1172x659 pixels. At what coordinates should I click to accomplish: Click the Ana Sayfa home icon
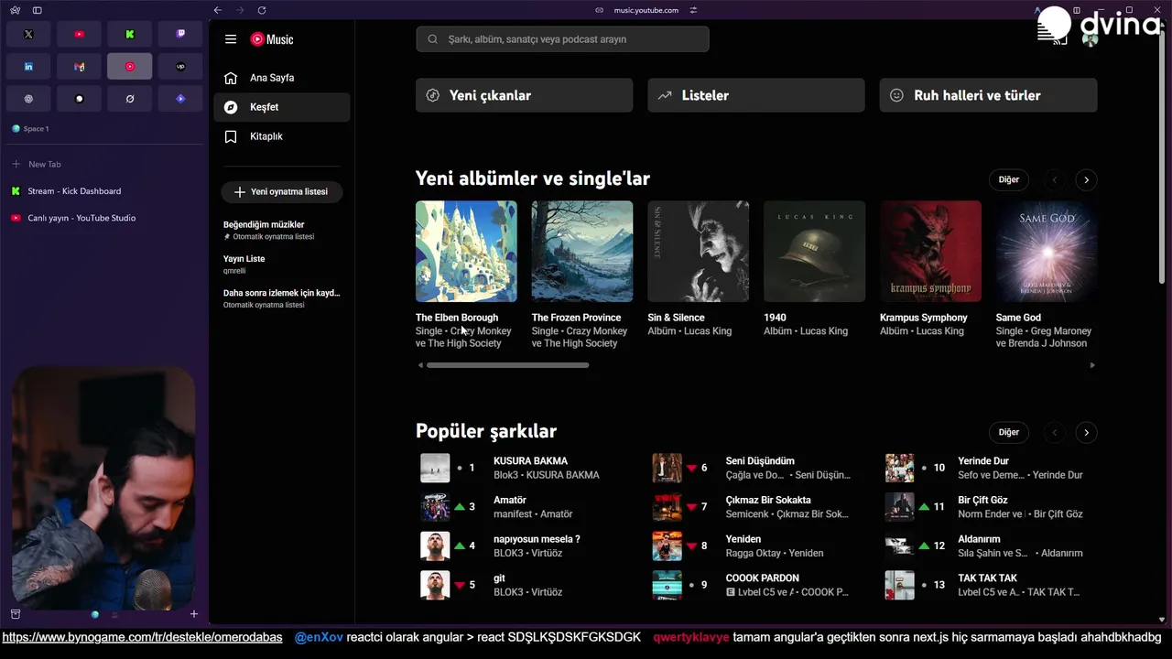[231, 78]
